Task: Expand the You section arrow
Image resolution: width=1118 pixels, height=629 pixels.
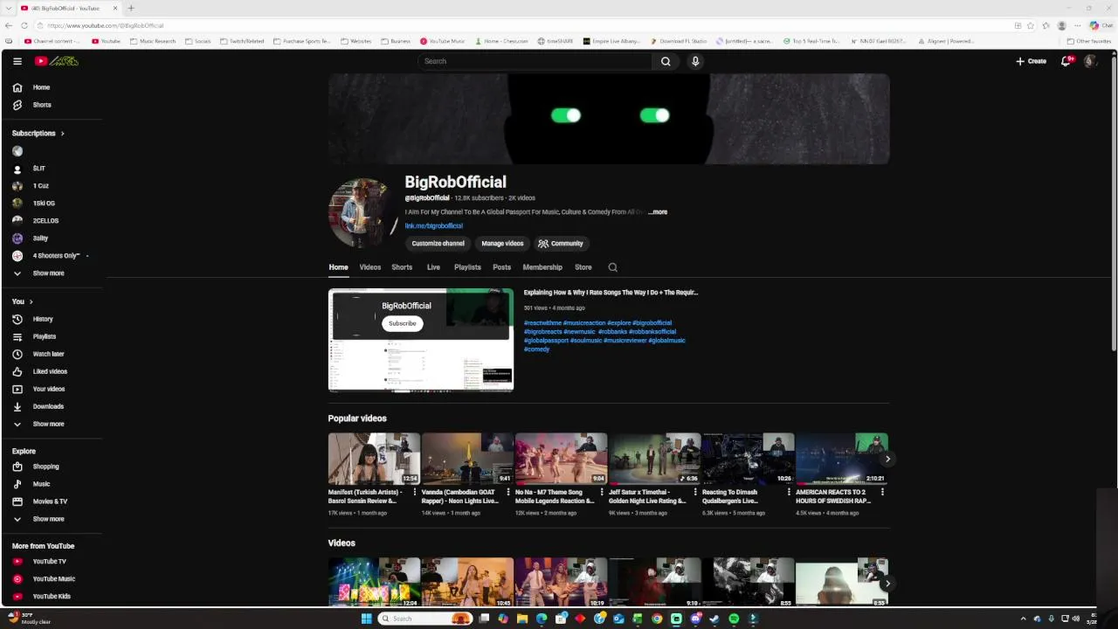Action: [x=31, y=301]
